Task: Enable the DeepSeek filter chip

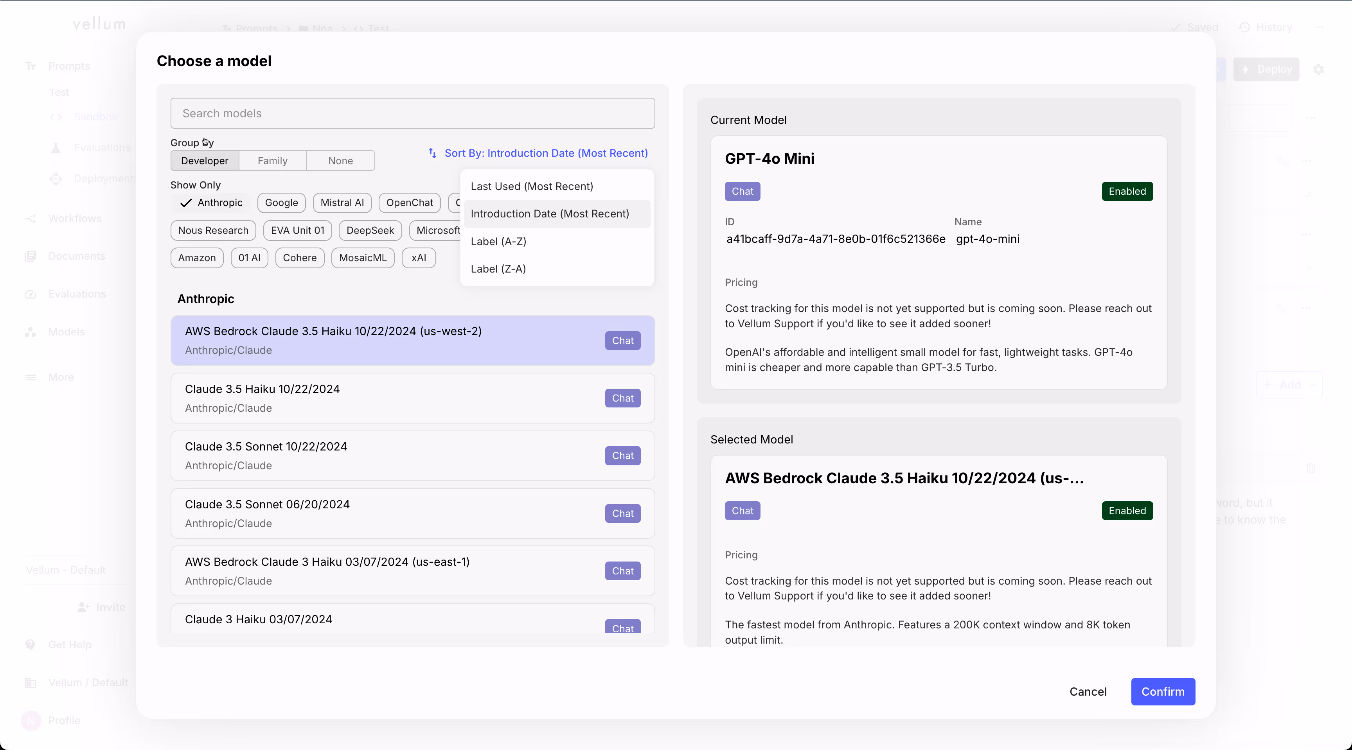Action: [370, 230]
